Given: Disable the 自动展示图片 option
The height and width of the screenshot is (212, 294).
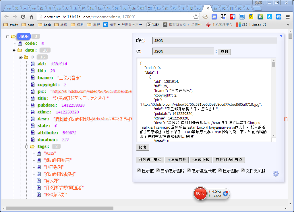Looking at the screenshot, I should pos(158,170).
